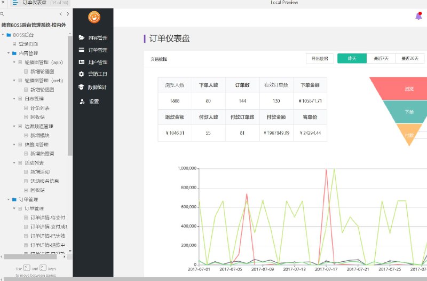Close the sitemap panel with the X icon
The width and height of the screenshot is (427, 281).
pyautogui.click(x=3, y=2)
